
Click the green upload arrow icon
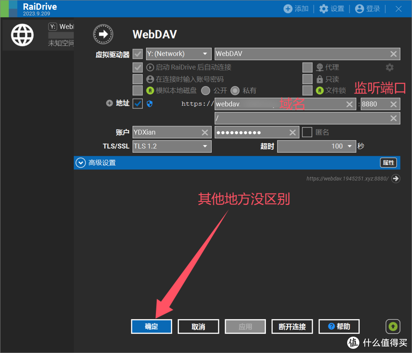[x=393, y=326]
